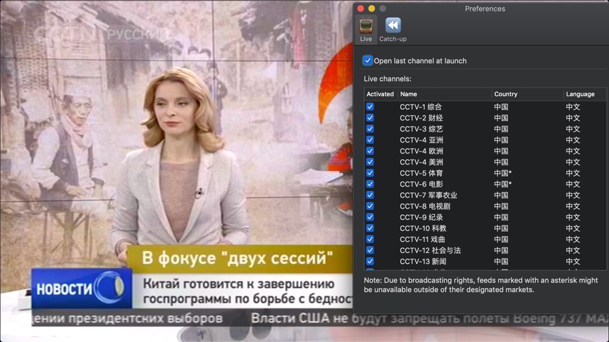Image resolution: width=609 pixels, height=342 pixels.
Task: Select the CCTV-4 亚洲 name cell
Action: point(422,140)
